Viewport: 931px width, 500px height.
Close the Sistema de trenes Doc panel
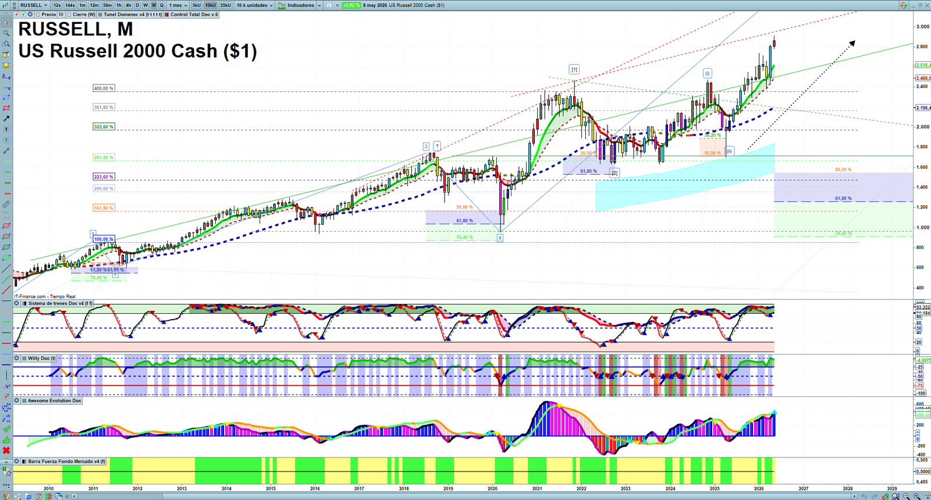tap(16, 303)
